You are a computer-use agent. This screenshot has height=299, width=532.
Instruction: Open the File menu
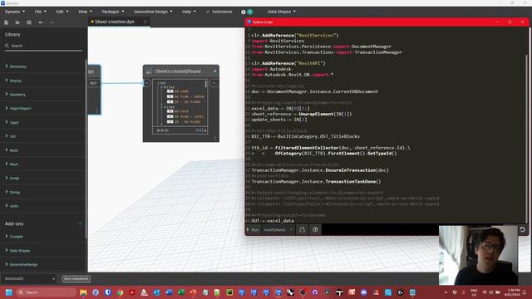[x=41, y=12]
